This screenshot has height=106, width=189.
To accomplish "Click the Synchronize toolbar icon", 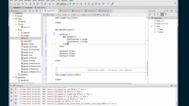I will tap(18, 4).
